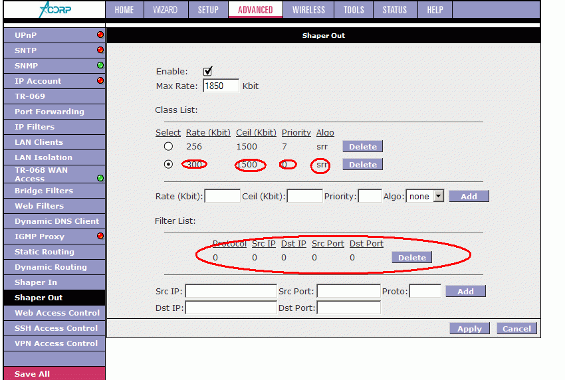Image resolution: width=565 pixels, height=380 pixels.
Task: Click the Src Port input field
Action: click(349, 291)
